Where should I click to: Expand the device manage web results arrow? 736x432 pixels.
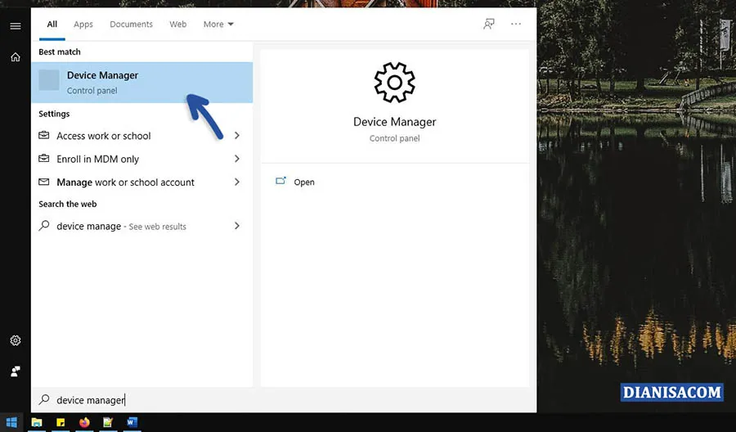coord(237,226)
